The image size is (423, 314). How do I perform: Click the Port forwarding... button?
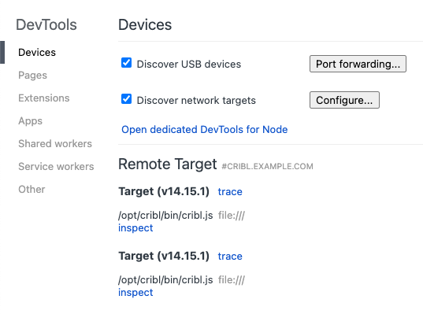(x=358, y=64)
